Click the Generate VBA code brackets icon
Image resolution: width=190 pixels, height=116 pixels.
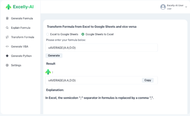click(7, 46)
